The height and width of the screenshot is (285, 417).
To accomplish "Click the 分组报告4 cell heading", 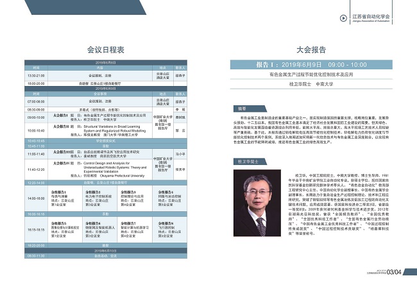I will pyautogui.click(x=166, y=192).
